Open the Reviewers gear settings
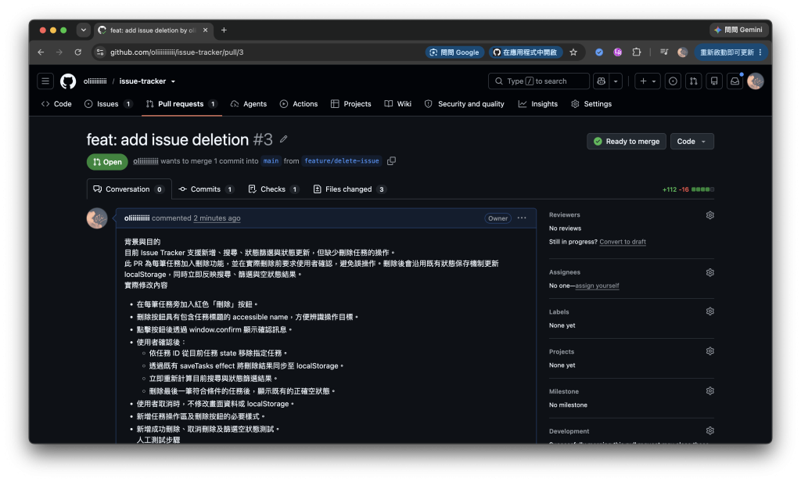 (x=709, y=215)
